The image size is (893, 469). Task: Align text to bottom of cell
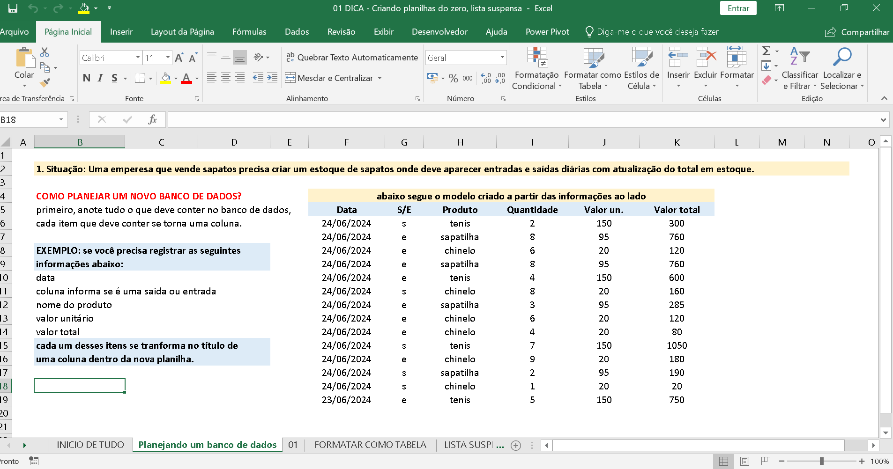click(x=240, y=57)
